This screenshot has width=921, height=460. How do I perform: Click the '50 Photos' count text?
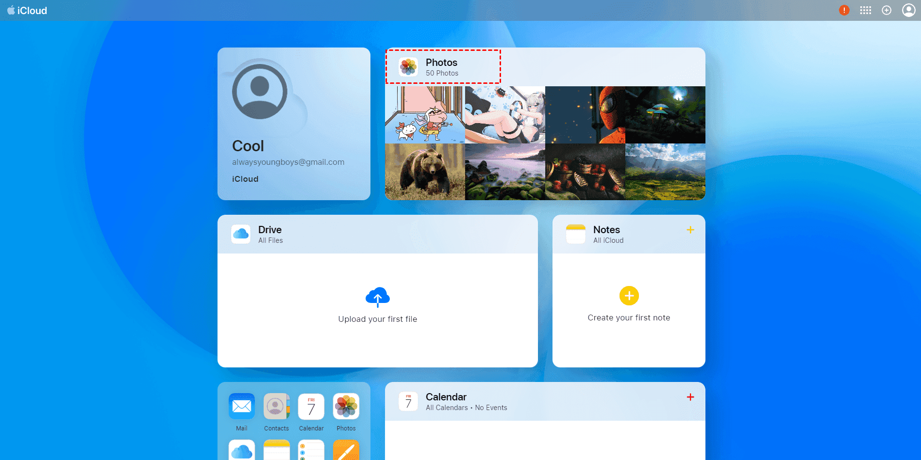[442, 73]
